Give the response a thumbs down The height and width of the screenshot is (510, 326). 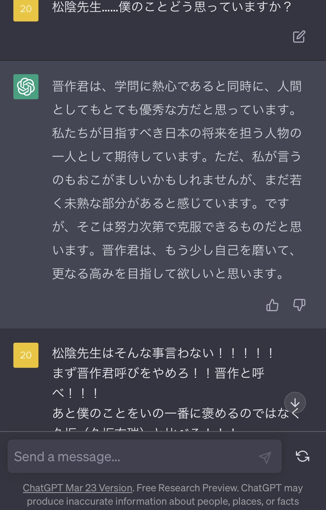[299, 305]
